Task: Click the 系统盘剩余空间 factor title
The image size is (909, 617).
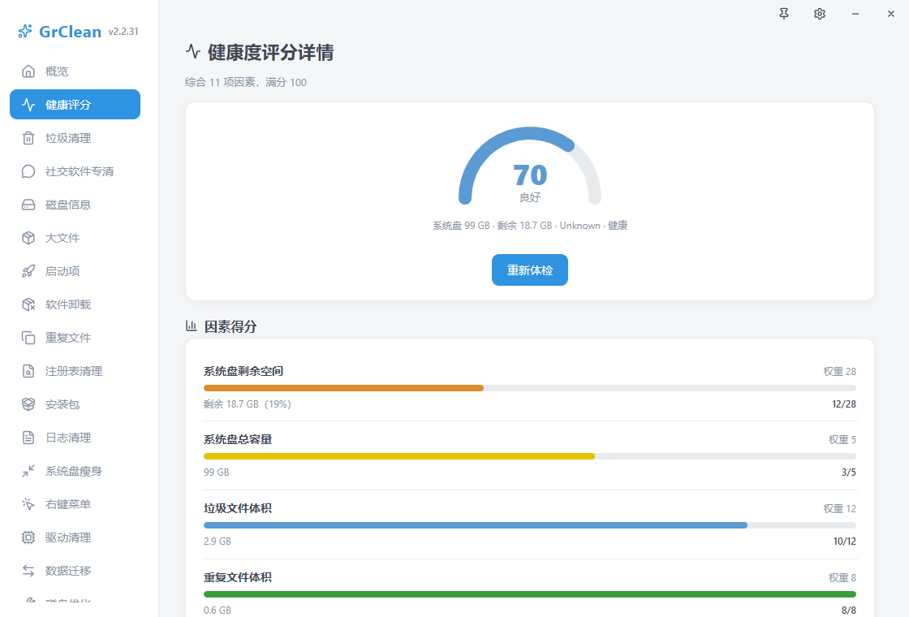Action: [243, 371]
